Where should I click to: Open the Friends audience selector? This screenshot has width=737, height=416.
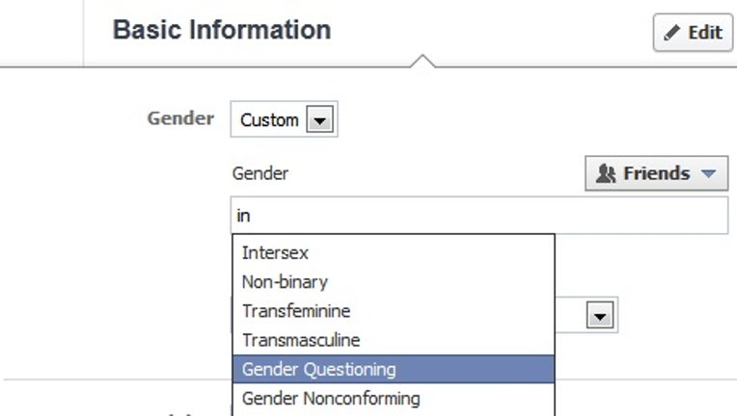point(657,173)
